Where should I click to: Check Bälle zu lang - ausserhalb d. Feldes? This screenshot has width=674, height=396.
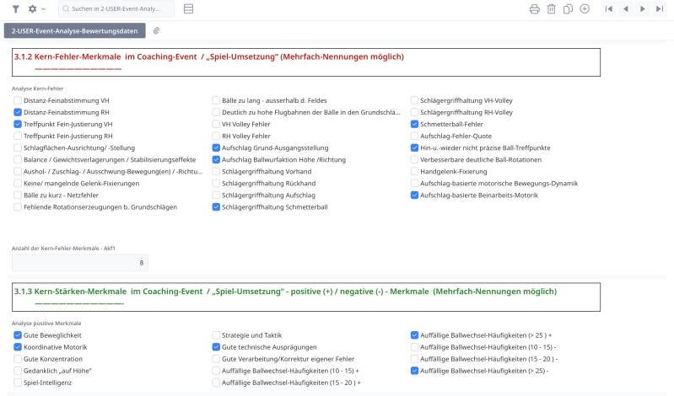click(x=216, y=100)
